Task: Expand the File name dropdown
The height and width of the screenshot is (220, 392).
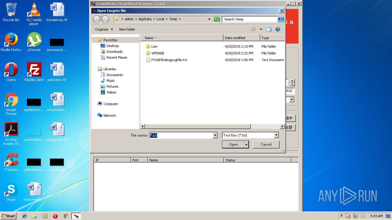Action: 215,135
